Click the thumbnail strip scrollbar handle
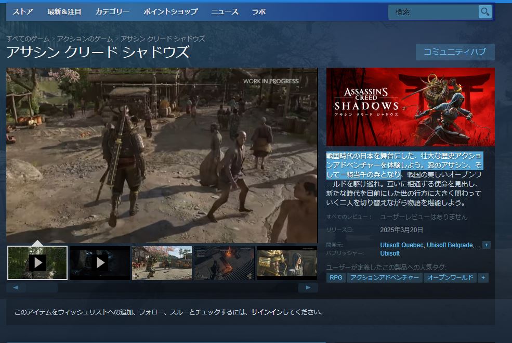Viewport: 512px width, 343px height. [x=42, y=288]
